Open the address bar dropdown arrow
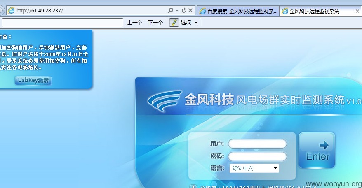Viewport: 362px width, 188px height. pyautogui.click(x=177, y=11)
